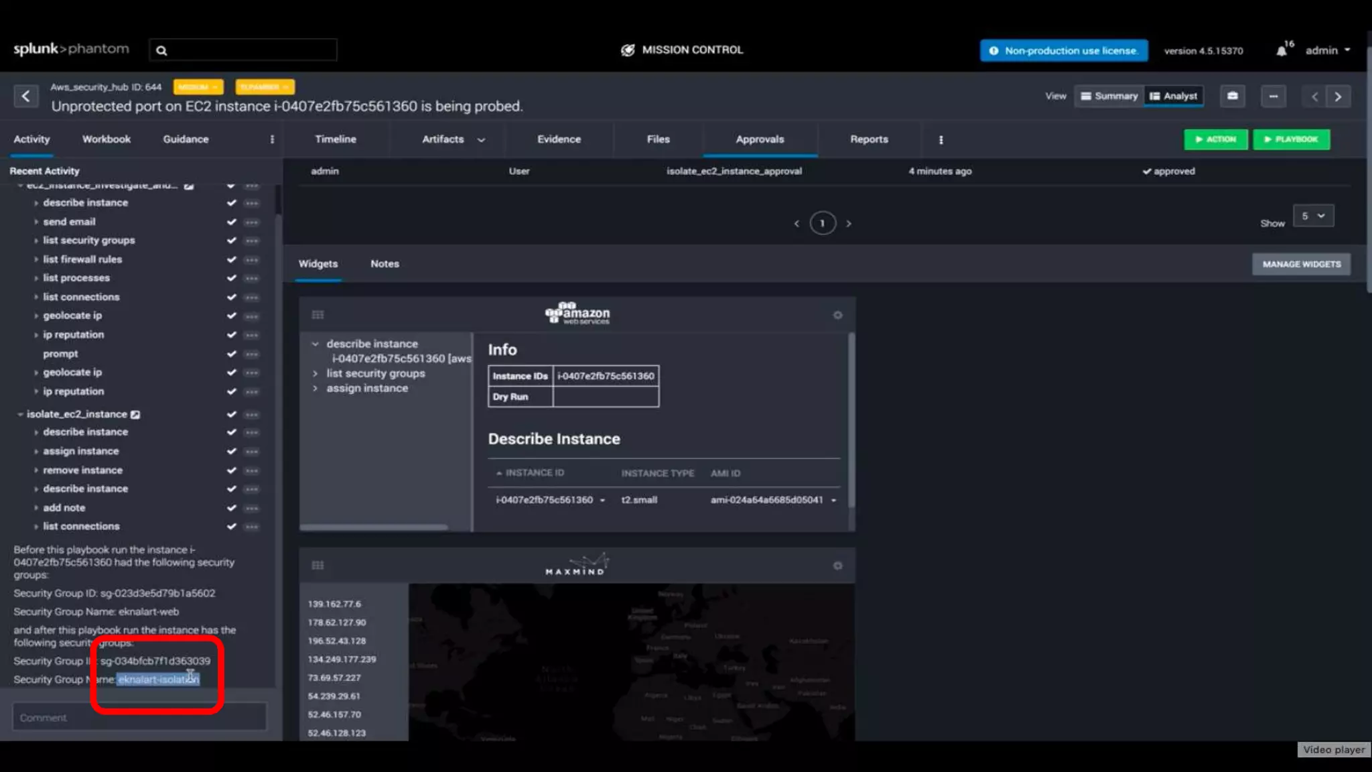Viewport: 1372px width, 772px height.
Task: Click next page arrow in approvals pagination
Action: click(849, 224)
